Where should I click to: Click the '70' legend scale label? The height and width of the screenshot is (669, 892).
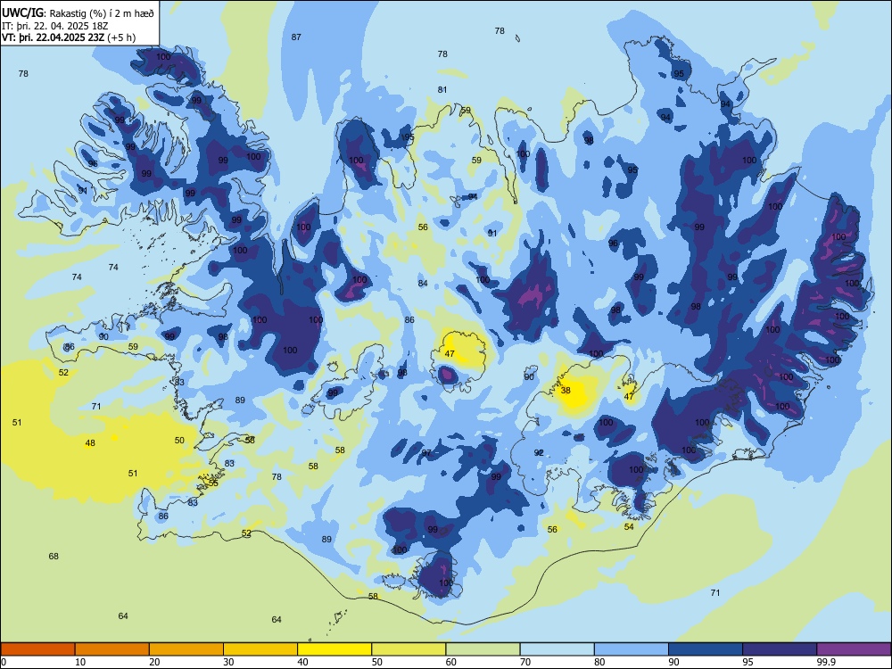(525, 662)
